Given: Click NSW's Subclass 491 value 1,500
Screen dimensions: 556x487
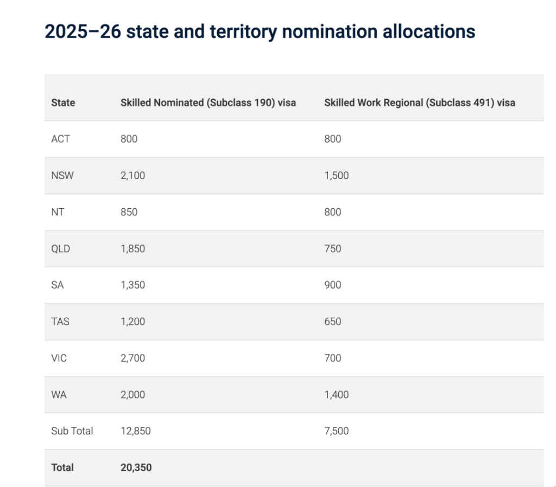Looking at the screenshot, I should click(336, 175).
